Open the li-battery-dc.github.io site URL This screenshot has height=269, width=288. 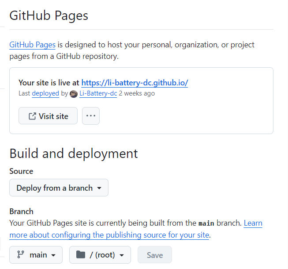coord(135,83)
